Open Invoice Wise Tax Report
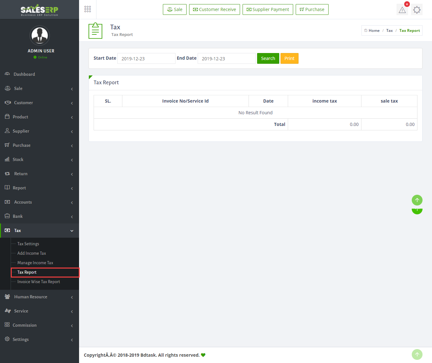The width and height of the screenshot is (432, 363). (x=39, y=282)
